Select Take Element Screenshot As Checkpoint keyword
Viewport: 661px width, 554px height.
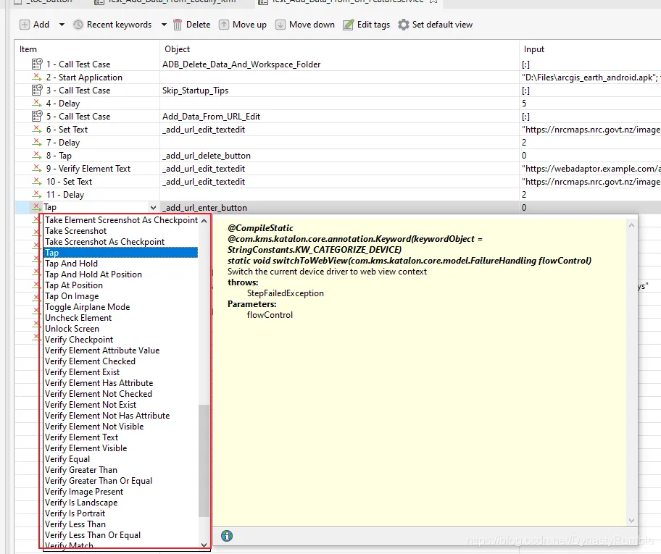pos(121,220)
